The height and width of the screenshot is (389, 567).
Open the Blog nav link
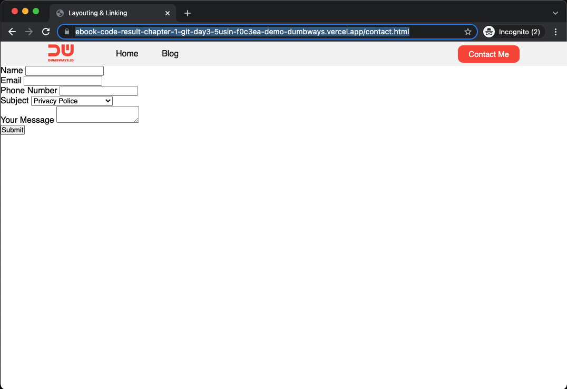click(170, 54)
